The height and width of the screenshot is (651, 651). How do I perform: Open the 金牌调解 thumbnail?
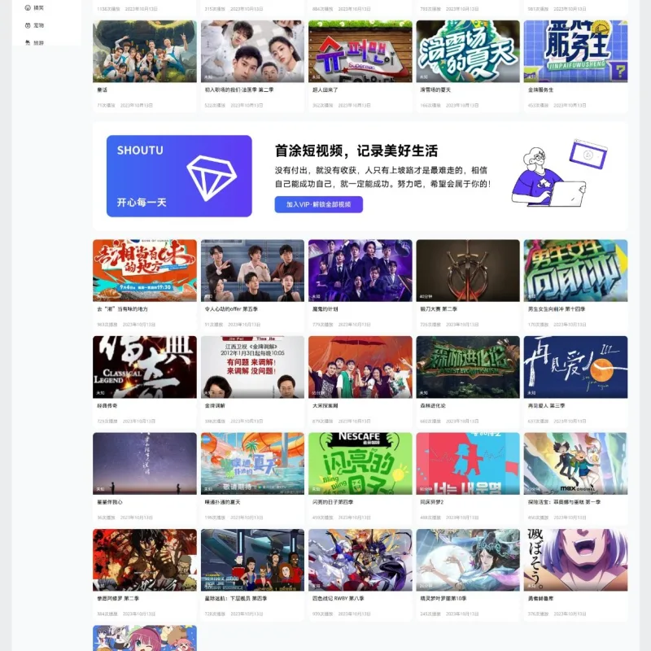(x=252, y=367)
